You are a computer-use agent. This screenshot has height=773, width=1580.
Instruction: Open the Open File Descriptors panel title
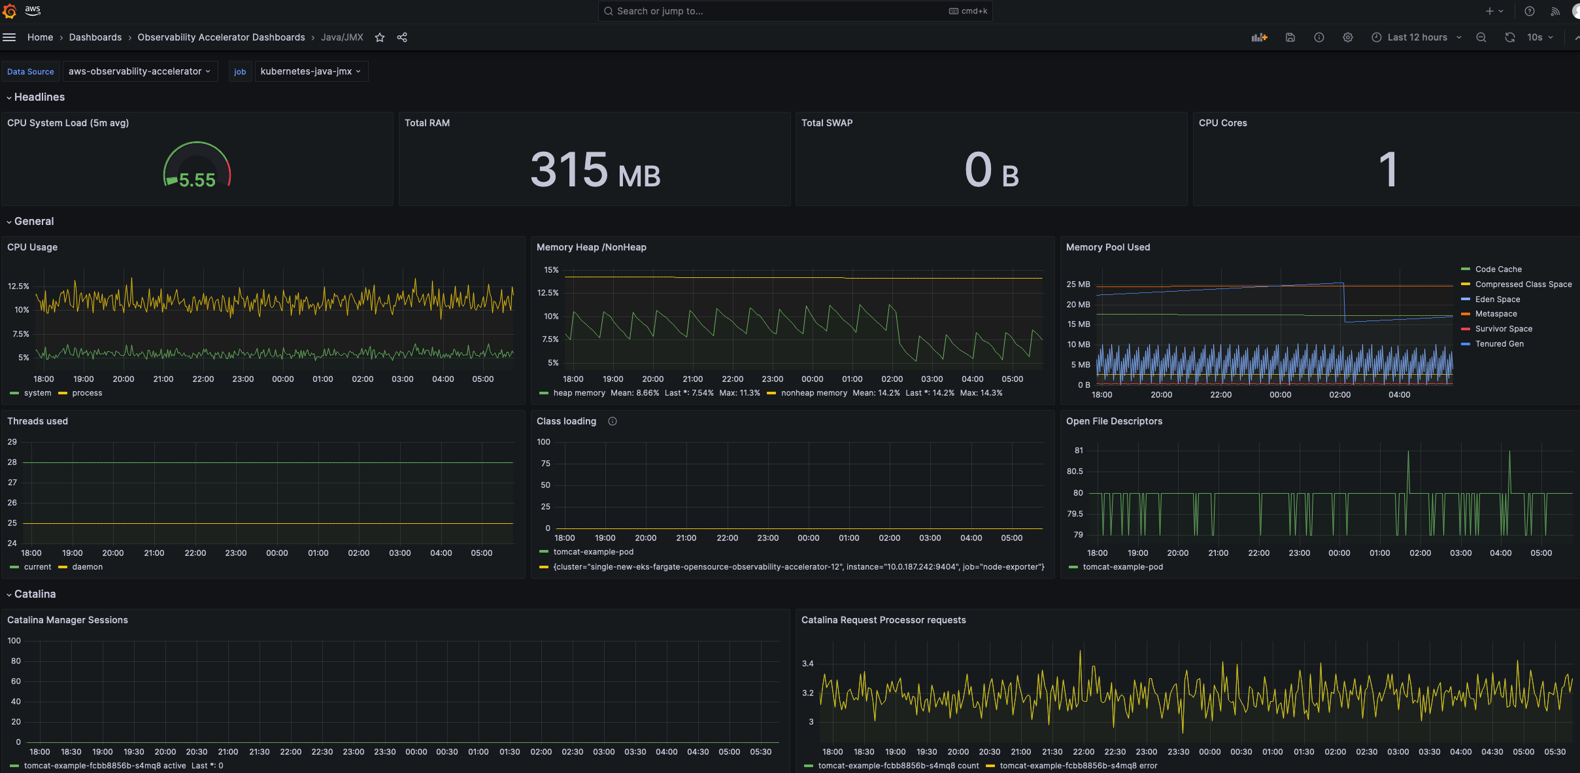[1114, 421]
